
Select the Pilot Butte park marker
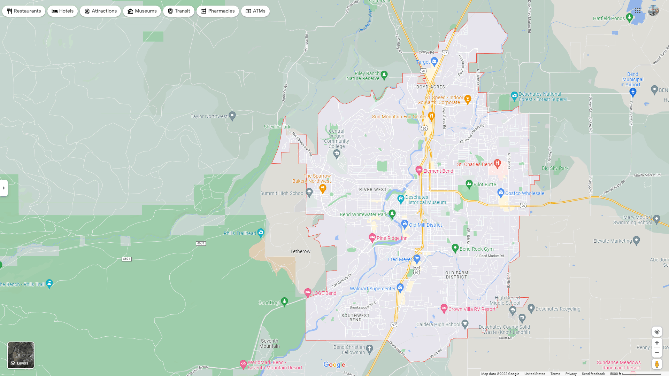point(469,183)
